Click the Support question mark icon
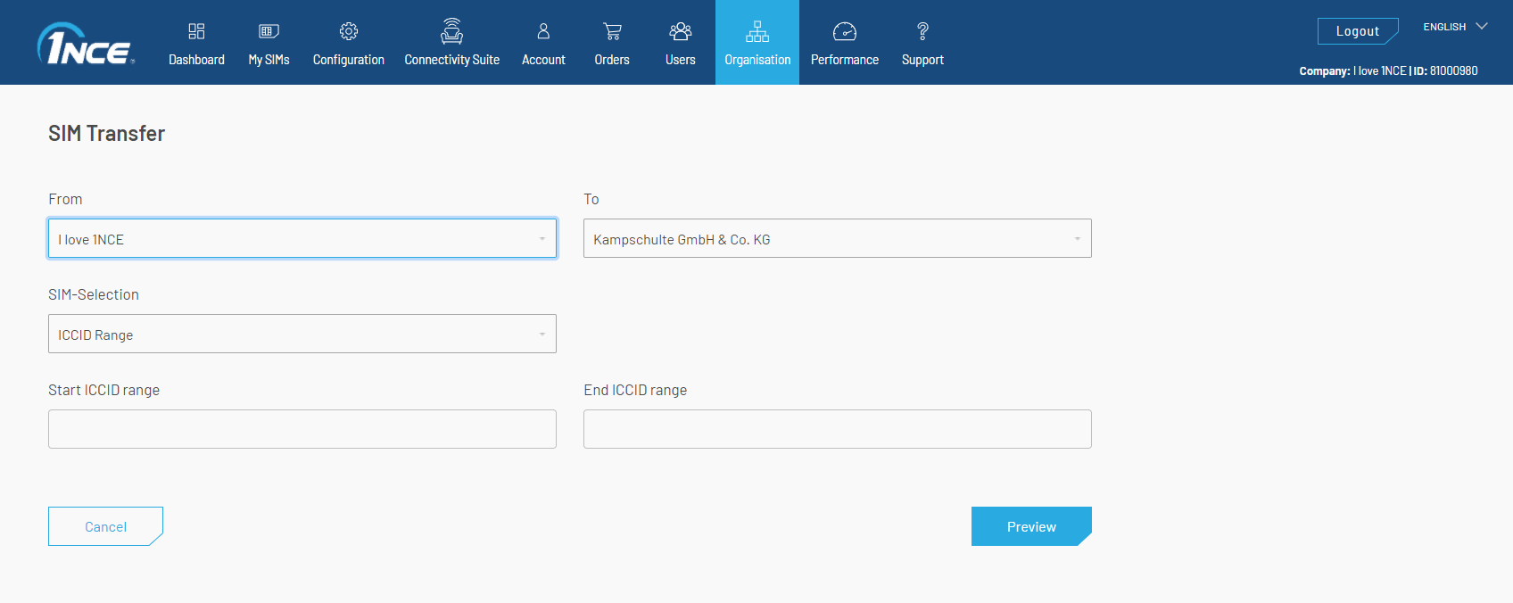Screen dimensions: 1513x603 pos(922,31)
